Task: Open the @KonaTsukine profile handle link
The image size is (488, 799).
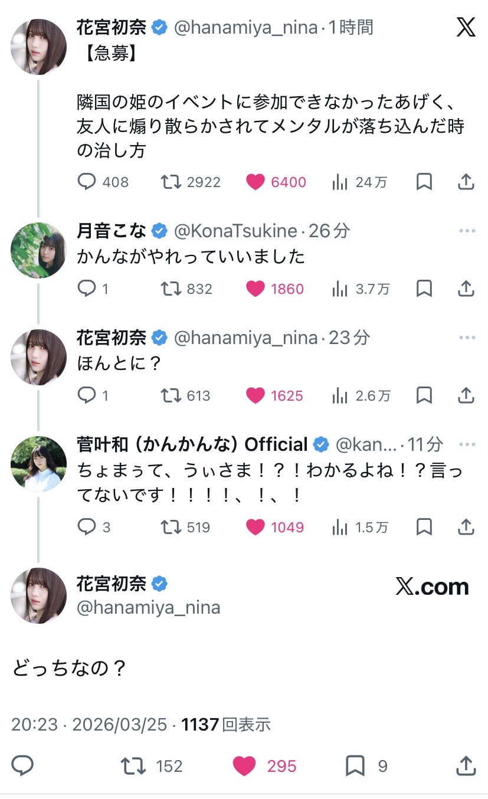Action: [x=235, y=231]
